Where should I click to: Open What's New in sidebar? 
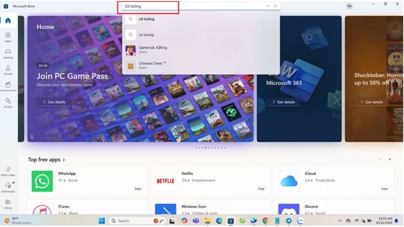coord(8,171)
